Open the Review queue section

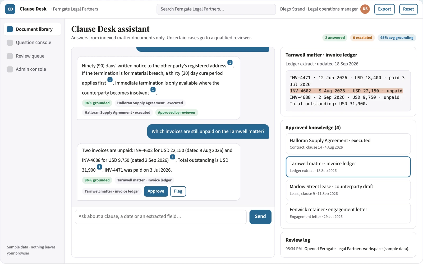click(32, 56)
